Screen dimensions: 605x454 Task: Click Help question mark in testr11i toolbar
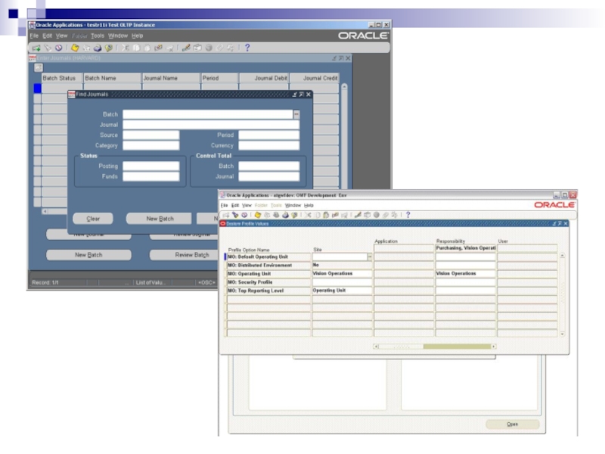point(247,48)
